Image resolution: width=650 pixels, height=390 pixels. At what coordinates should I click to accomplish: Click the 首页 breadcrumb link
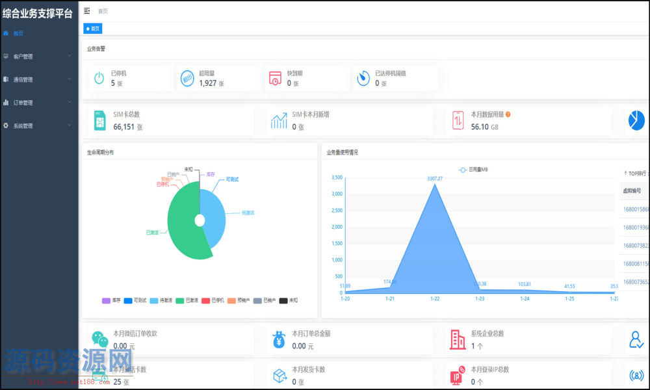(103, 11)
